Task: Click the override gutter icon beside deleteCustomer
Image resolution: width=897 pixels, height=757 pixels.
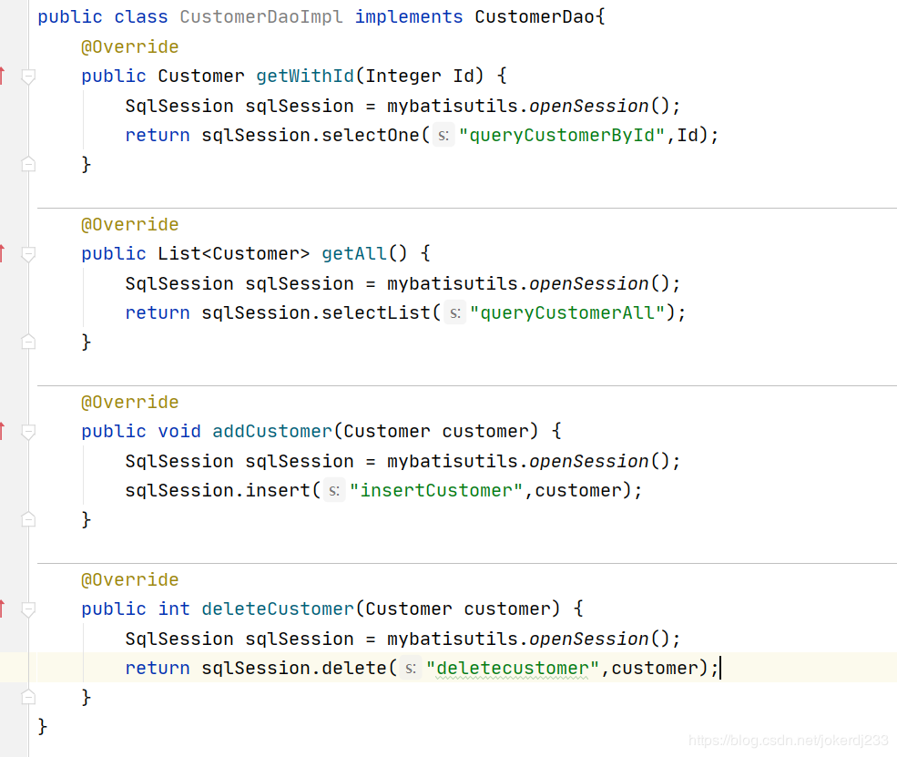Action: click(x=3, y=609)
